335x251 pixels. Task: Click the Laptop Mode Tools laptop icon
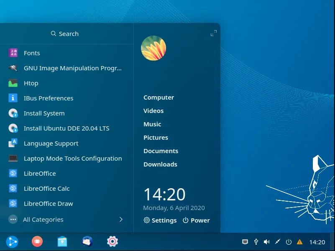click(x=13, y=158)
